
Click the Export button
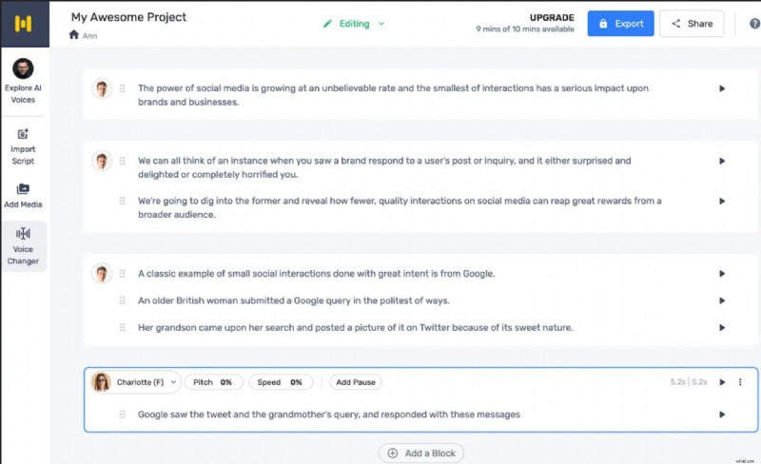coord(619,24)
